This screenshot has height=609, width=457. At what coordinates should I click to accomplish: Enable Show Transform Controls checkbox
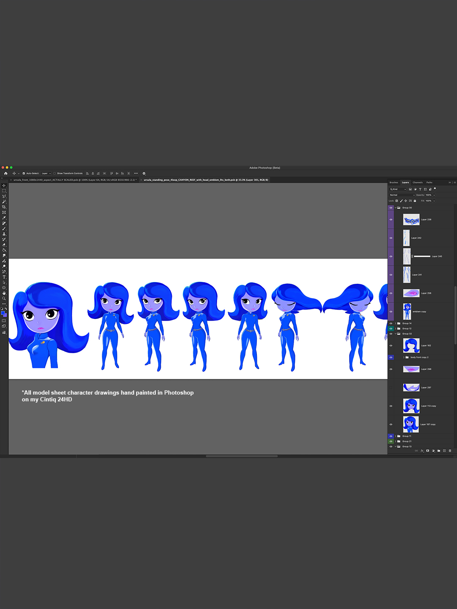pos(55,173)
